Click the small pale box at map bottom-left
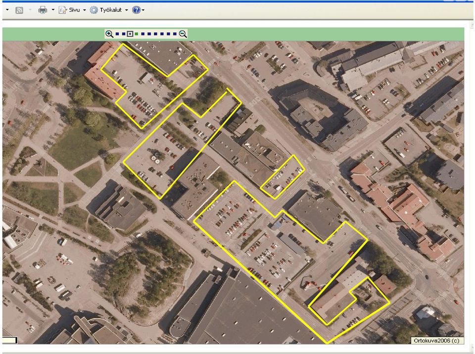 tap(9, 340)
